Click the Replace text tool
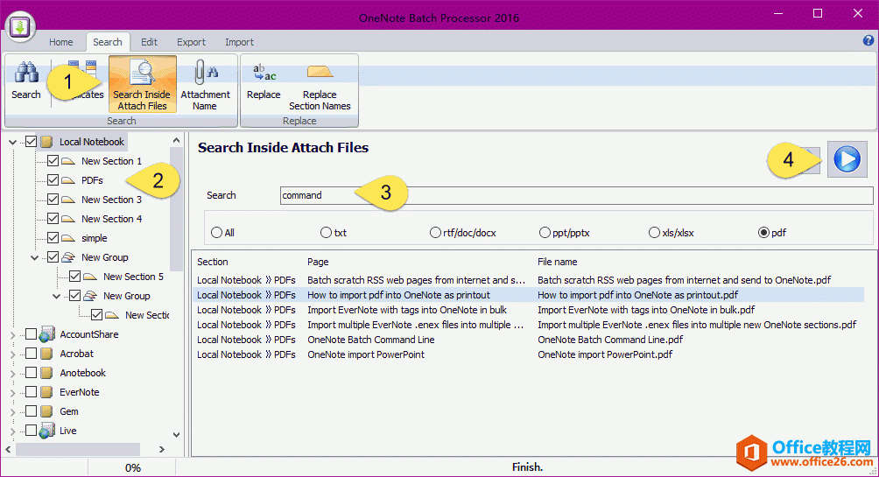Viewport: 879px width, 477px height. (x=264, y=81)
